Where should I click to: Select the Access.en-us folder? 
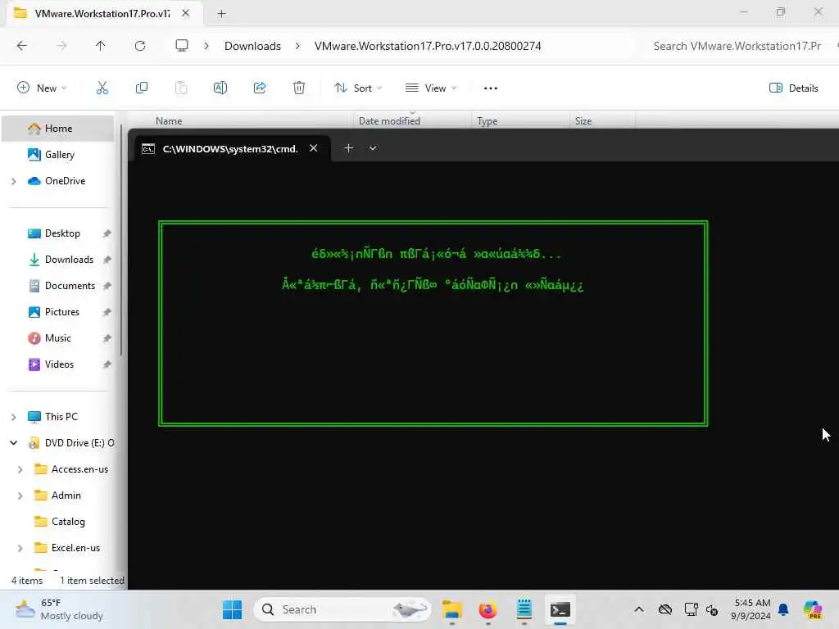79,469
